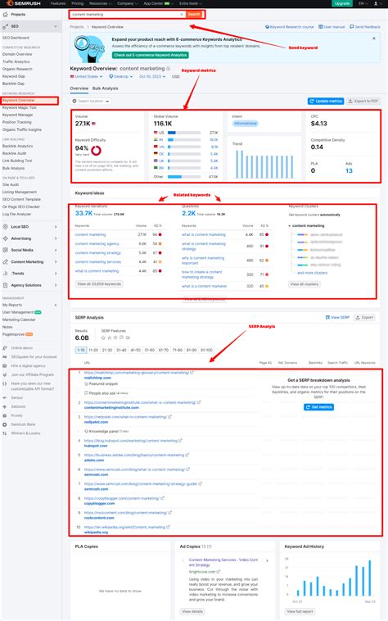This screenshot has height=621, width=388.
Task: Open Pricing in the top navigation
Action: pyautogui.click(x=78, y=3)
